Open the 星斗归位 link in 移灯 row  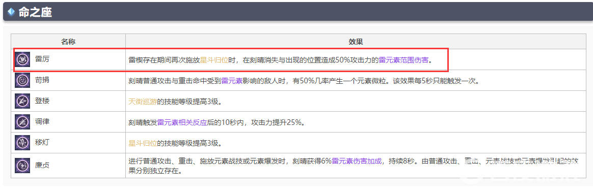point(143,143)
